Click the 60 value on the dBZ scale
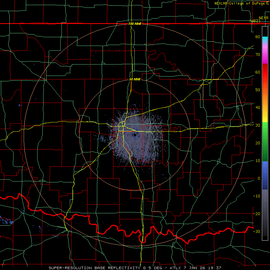This screenshot has width=270, height=270. click(258, 72)
